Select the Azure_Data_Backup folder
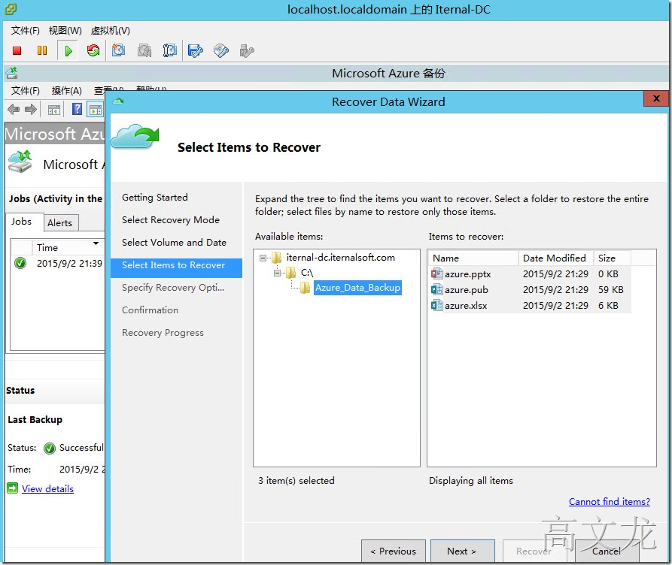672x565 pixels. click(x=357, y=288)
